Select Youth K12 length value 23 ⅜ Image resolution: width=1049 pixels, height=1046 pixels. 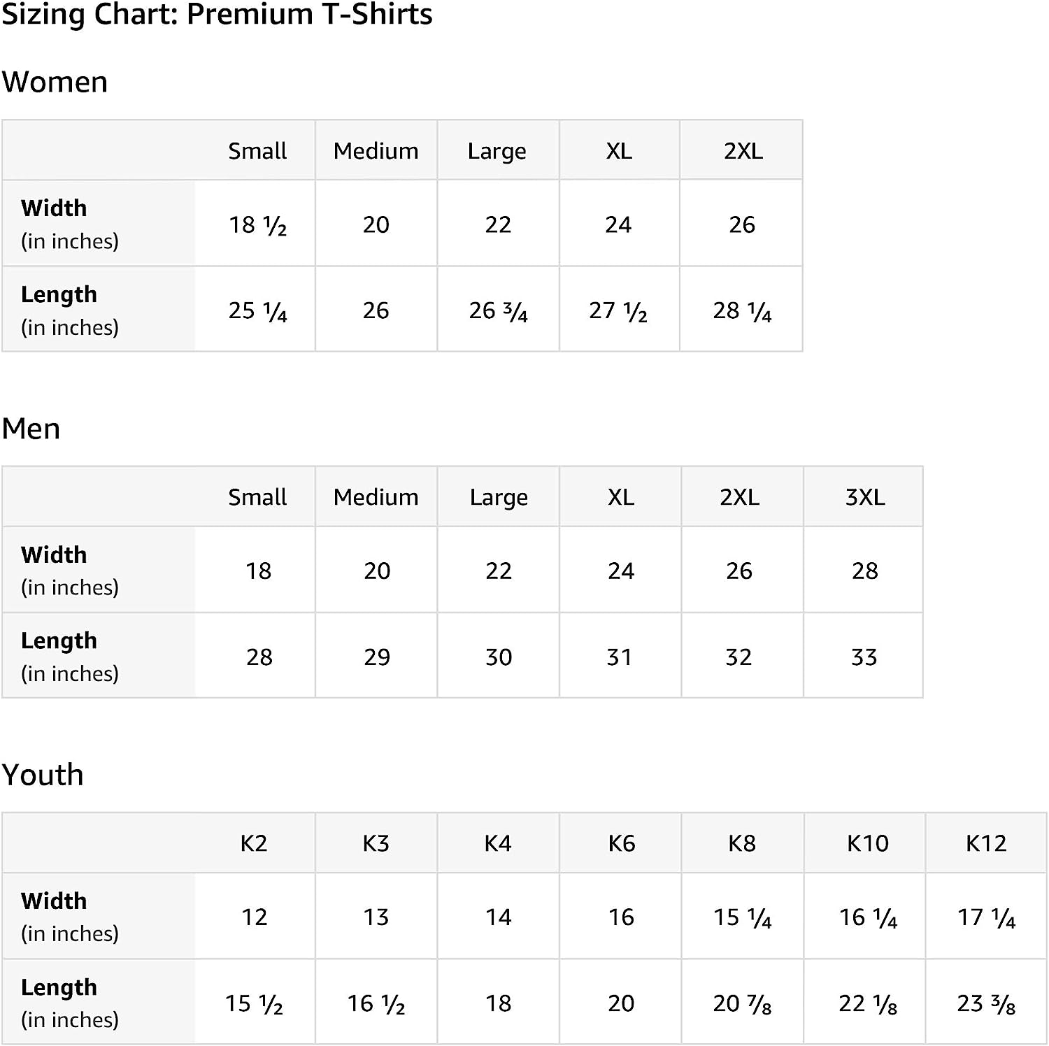point(986,1003)
